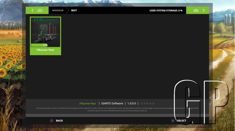Click the circle icon beside BACK
This screenshot has height=131, width=235.
tap(51, 120)
